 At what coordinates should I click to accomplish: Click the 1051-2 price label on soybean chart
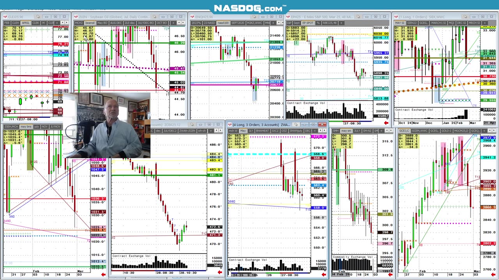point(98,159)
